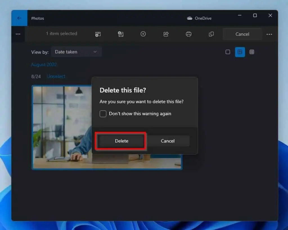
Task: Maximize the Photos window
Action: [255, 15]
